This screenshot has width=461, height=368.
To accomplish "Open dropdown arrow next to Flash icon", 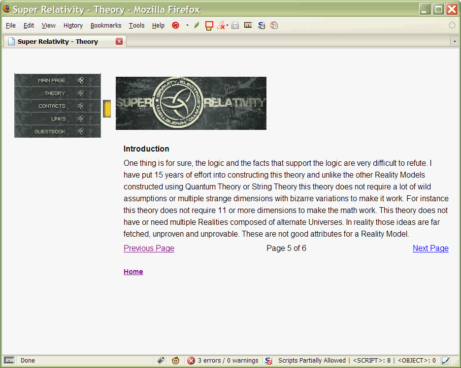I will 227,25.
